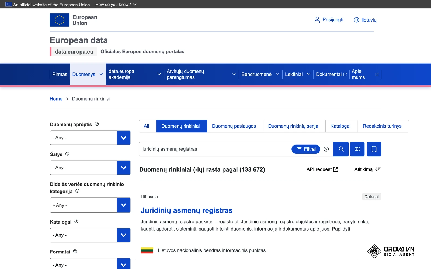Click the search text input field
The image size is (431, 269).
point(215,149)
